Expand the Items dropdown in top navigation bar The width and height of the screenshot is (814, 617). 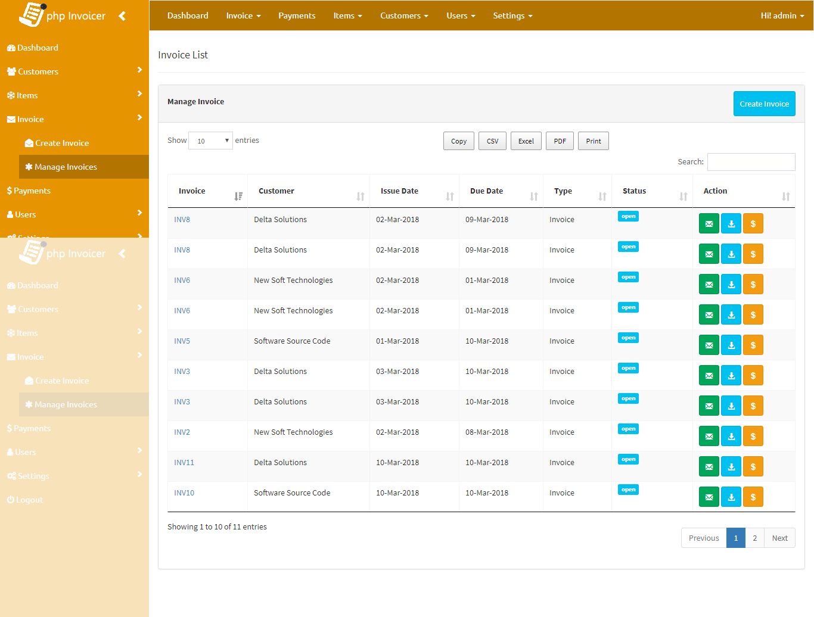pos(347,15)
